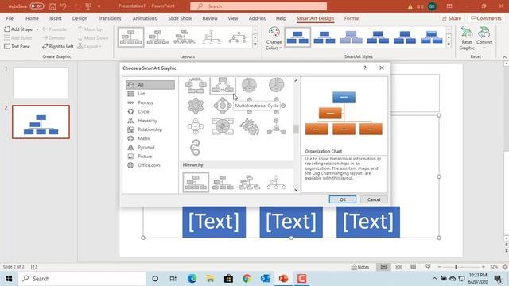Open the Slide Show tab
The image size is (509, 286).
(180, 18)
